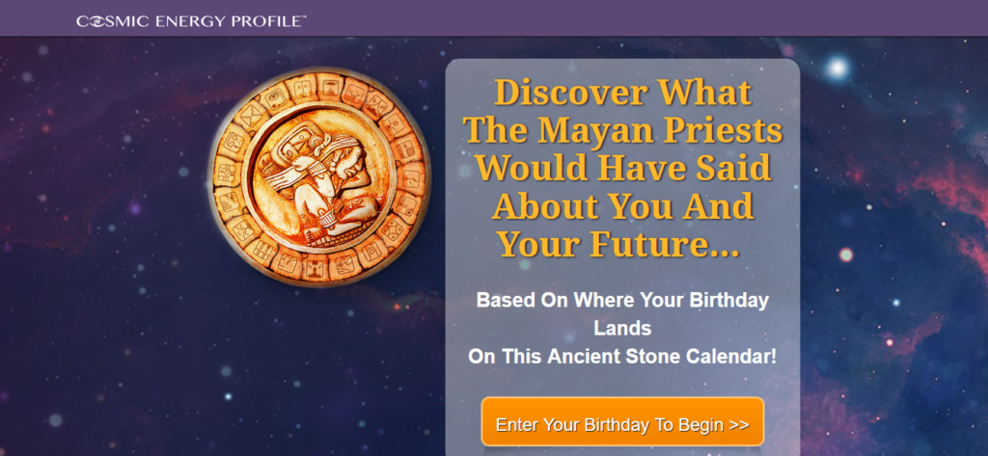Click the bottommost glyph on the calendar ring
This screenshot has height=456, width=988.
tap(315, 270)
